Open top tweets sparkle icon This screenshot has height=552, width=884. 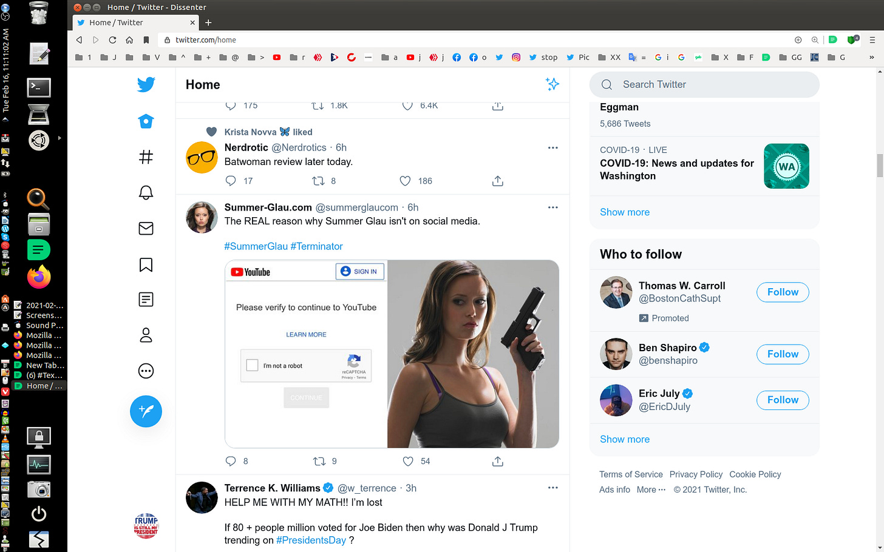[x=552, y=84]
